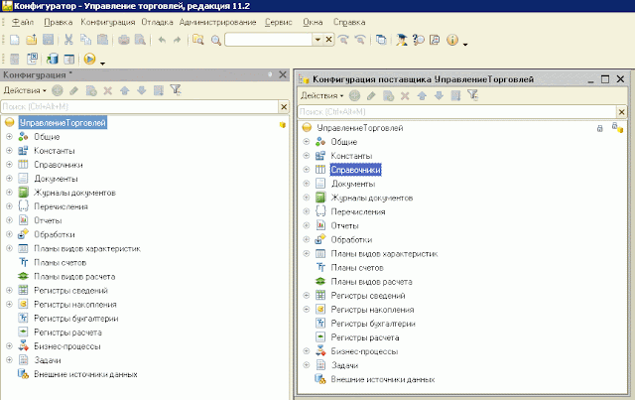Click the search field in supplier configuration window
Screen dimensions: 635x400
coord(456,111)
